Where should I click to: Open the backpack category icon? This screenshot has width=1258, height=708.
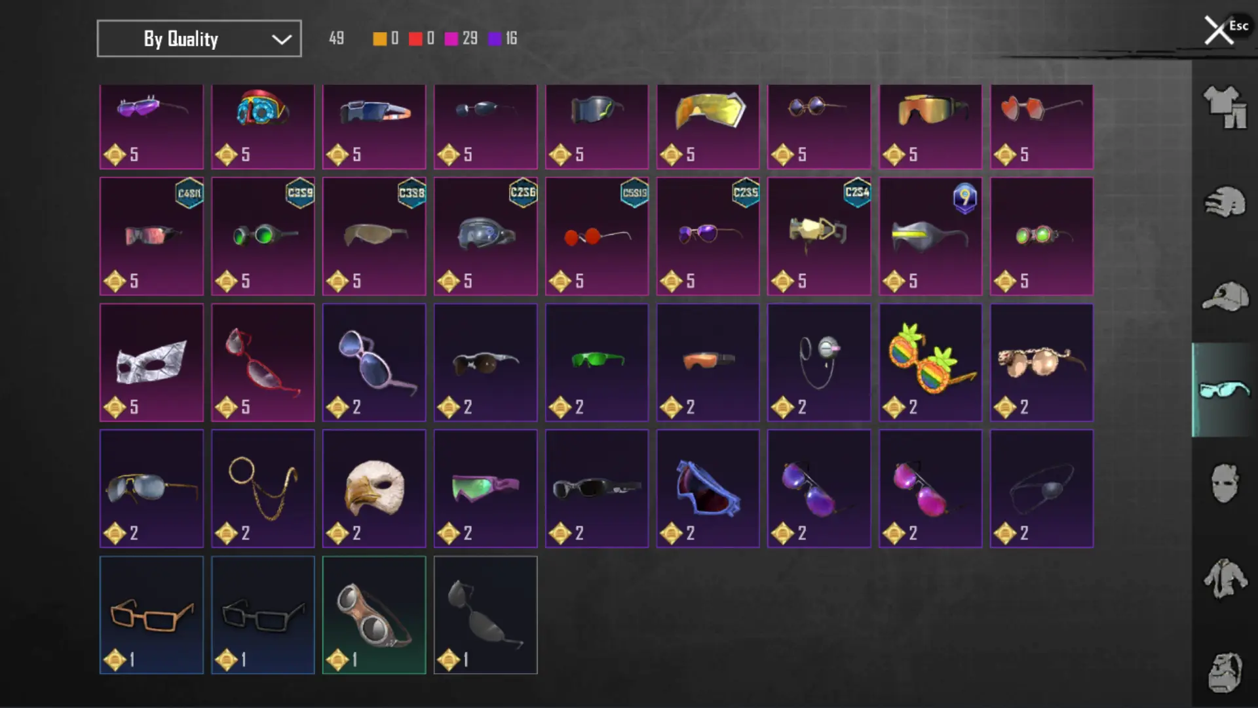coord(1225,673)
